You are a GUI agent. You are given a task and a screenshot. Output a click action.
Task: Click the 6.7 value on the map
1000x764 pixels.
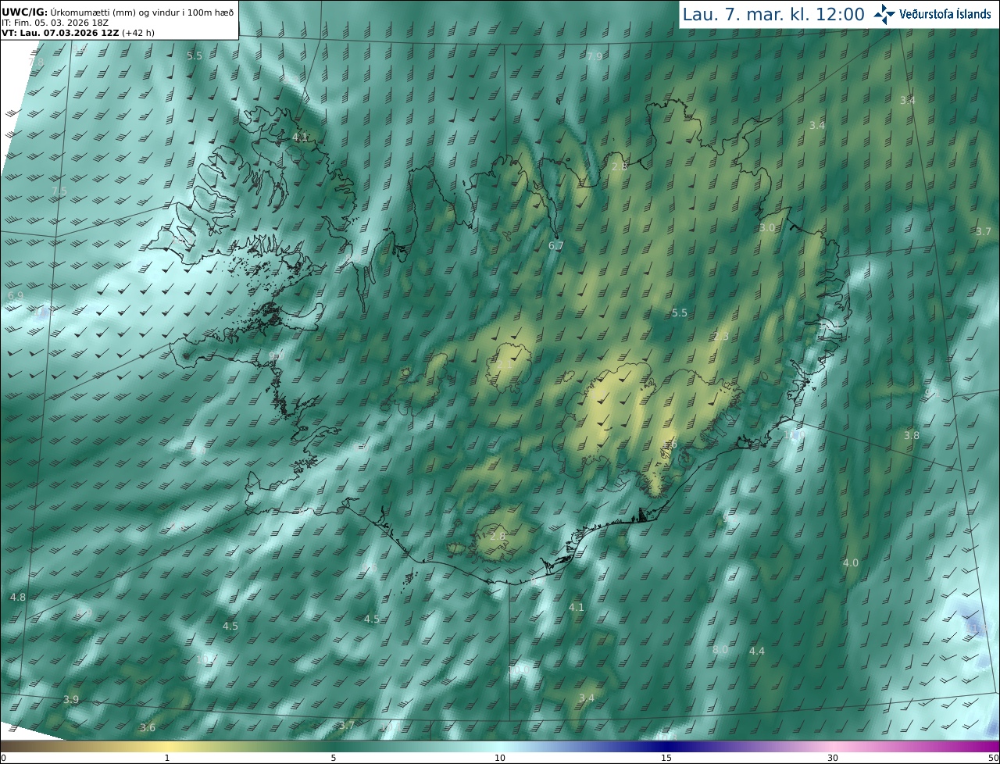555,245
